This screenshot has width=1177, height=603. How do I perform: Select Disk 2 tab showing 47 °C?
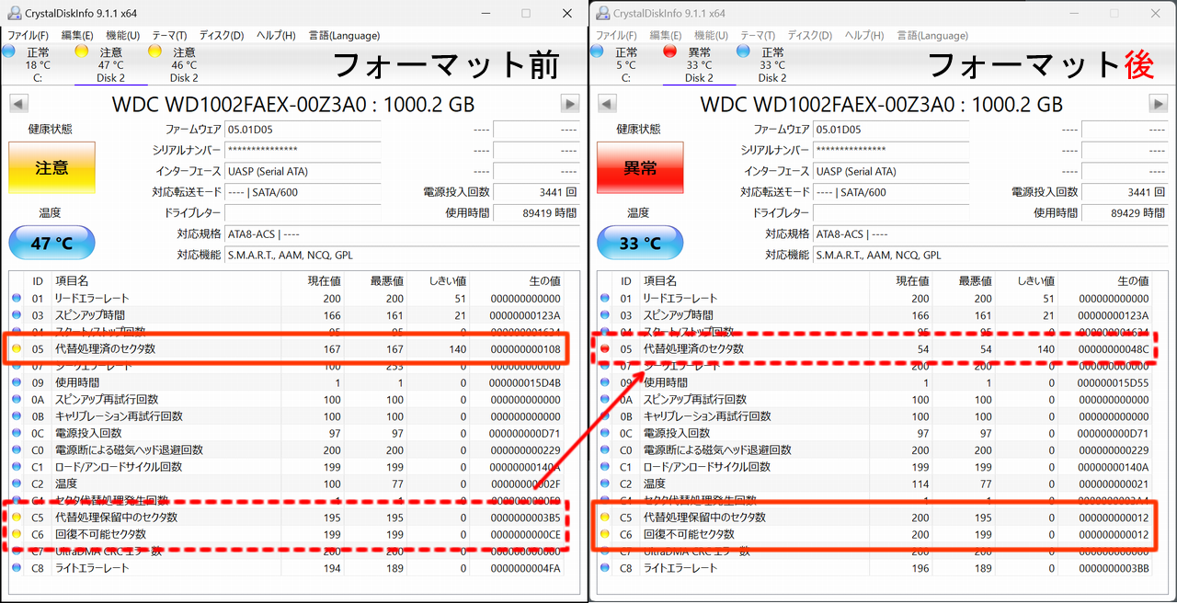(110, 64)
